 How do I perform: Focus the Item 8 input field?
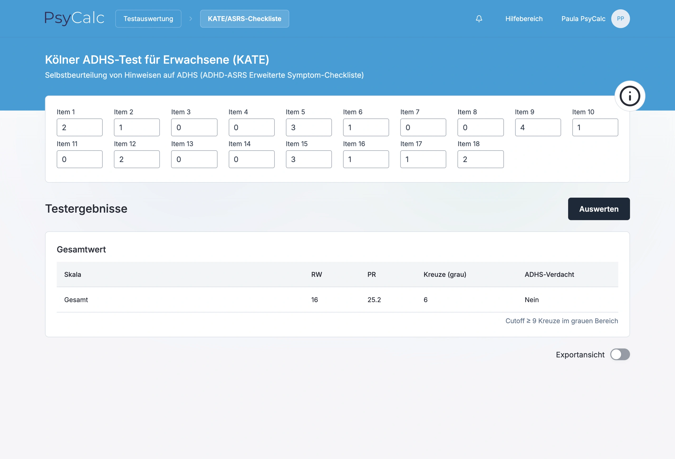tap(481, 127)
